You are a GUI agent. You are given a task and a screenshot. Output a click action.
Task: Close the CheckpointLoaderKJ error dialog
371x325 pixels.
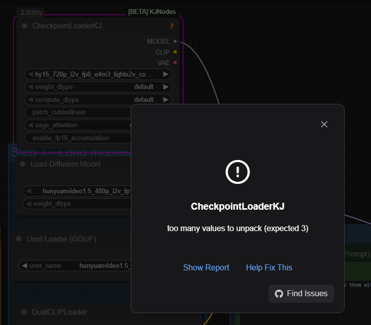click(x=324, y=124)
